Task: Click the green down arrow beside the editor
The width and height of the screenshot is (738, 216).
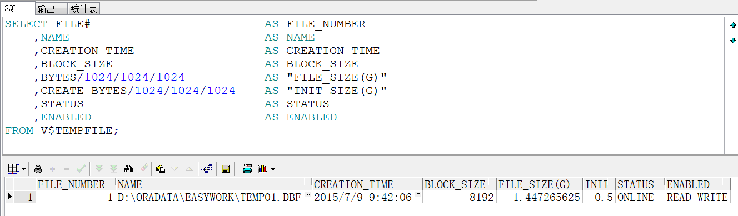Action: 732,41
